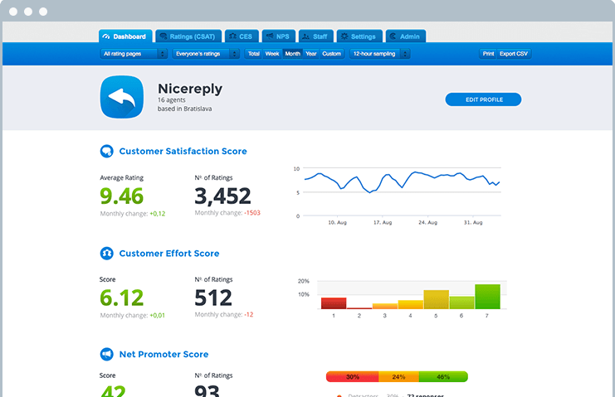Click the Customer Effort Score icon
The height and width of the screenshot is (397, 615).
click(107, 254)
